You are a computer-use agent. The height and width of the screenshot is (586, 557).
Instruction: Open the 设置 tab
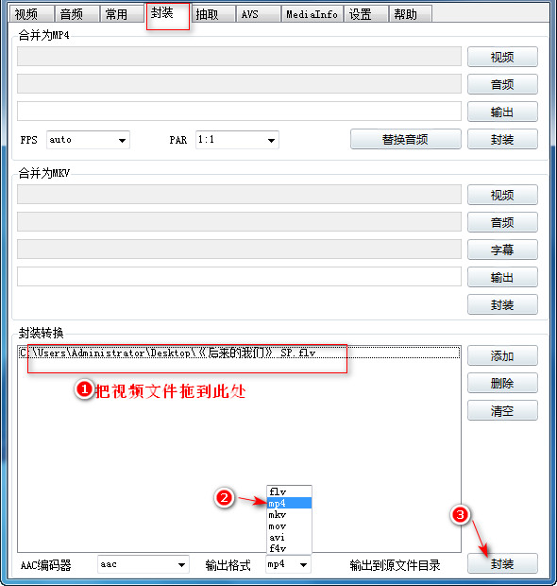[366, 14]
